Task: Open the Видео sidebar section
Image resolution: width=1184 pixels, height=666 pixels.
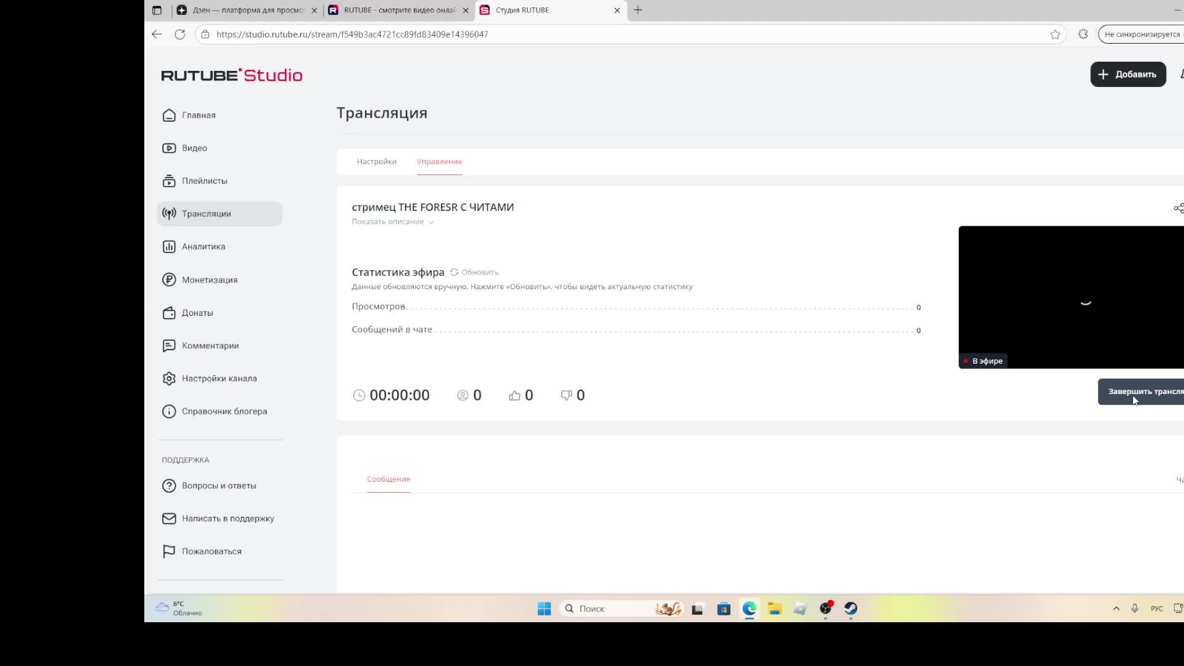Action: (194, 148)
